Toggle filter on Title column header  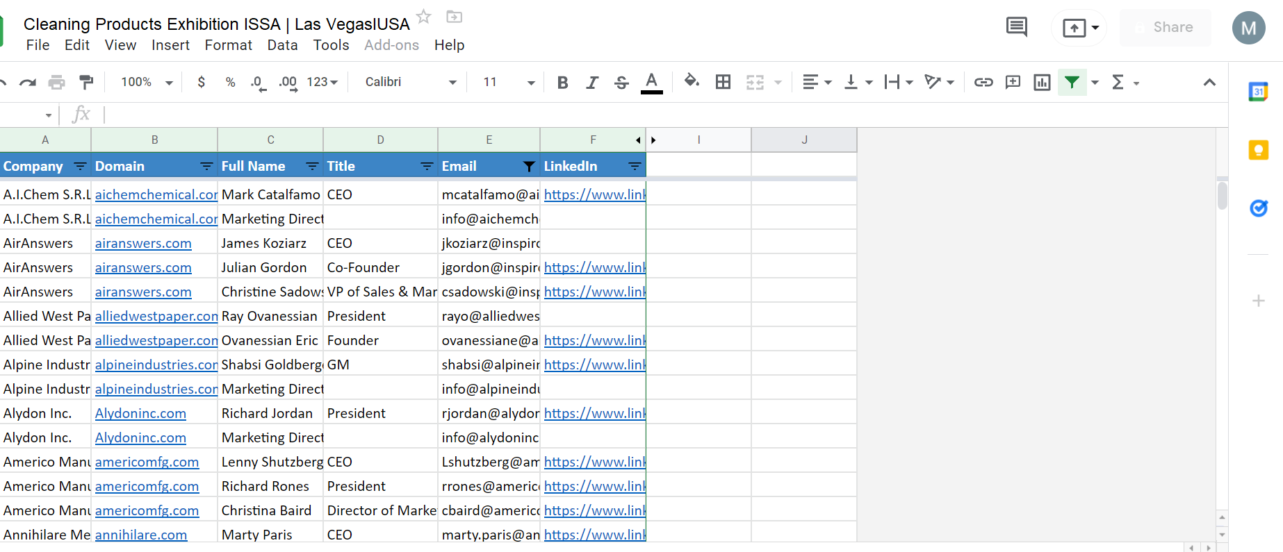click(x=427, y=167)
